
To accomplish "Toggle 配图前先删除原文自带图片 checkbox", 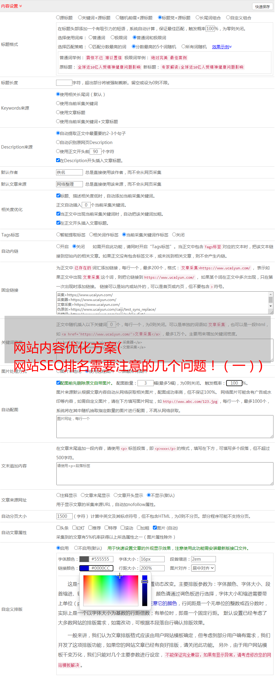I will pos(58,383).
